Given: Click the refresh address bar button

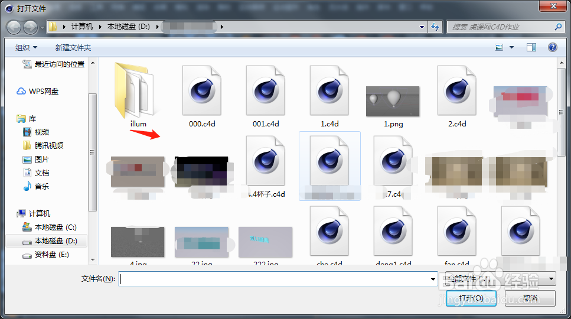Looking at the screenshot, I should [x=435, y=27].
